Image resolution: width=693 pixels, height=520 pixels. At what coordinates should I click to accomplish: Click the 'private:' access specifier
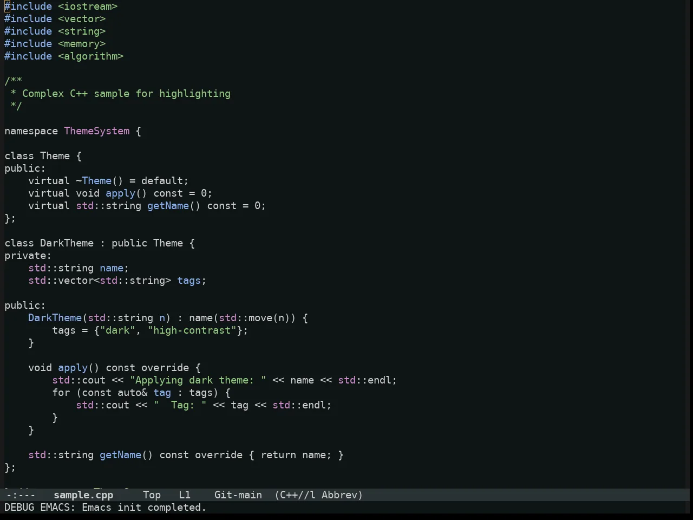point(28,256)
